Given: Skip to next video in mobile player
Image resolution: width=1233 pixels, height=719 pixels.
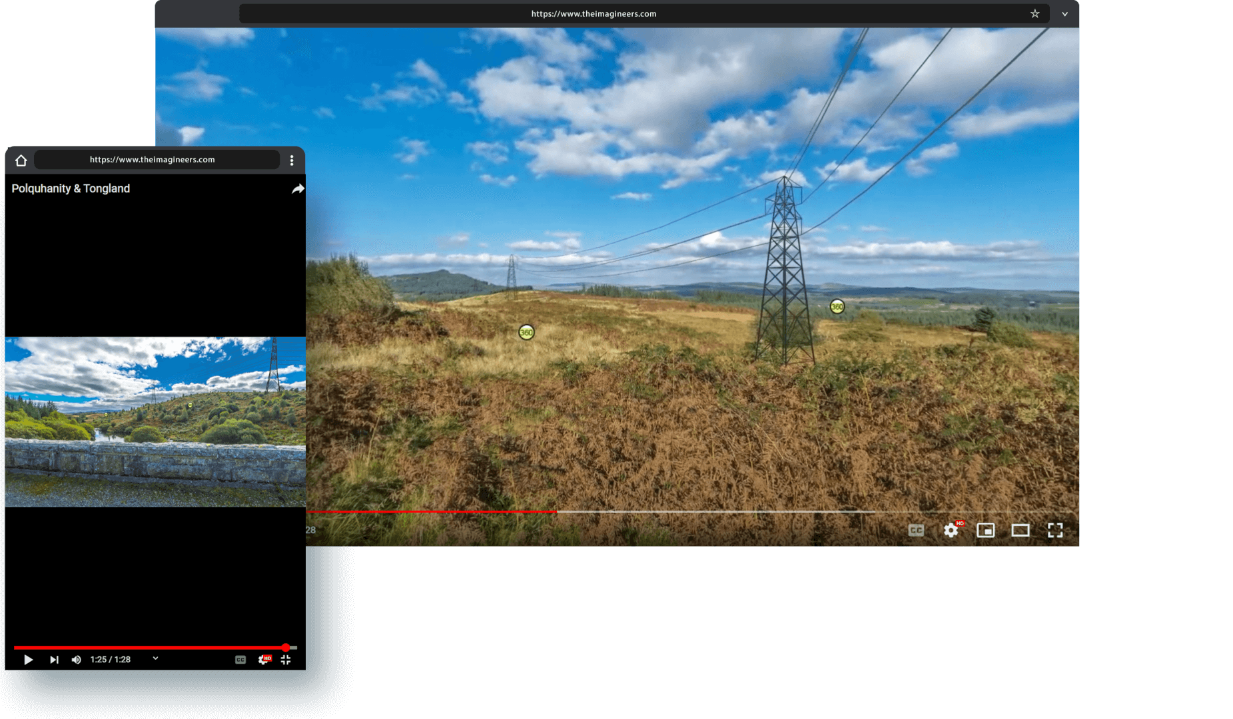Looking at the screenshot, I should [54, 660].
